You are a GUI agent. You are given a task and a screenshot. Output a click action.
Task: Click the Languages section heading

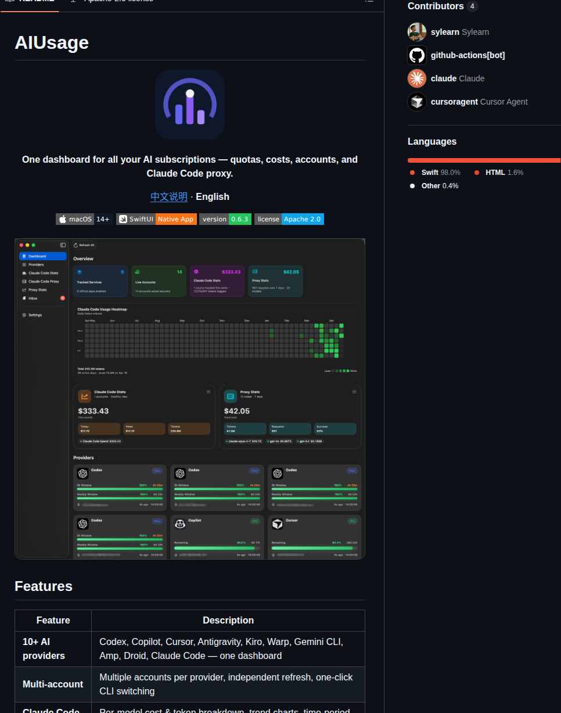432,141
